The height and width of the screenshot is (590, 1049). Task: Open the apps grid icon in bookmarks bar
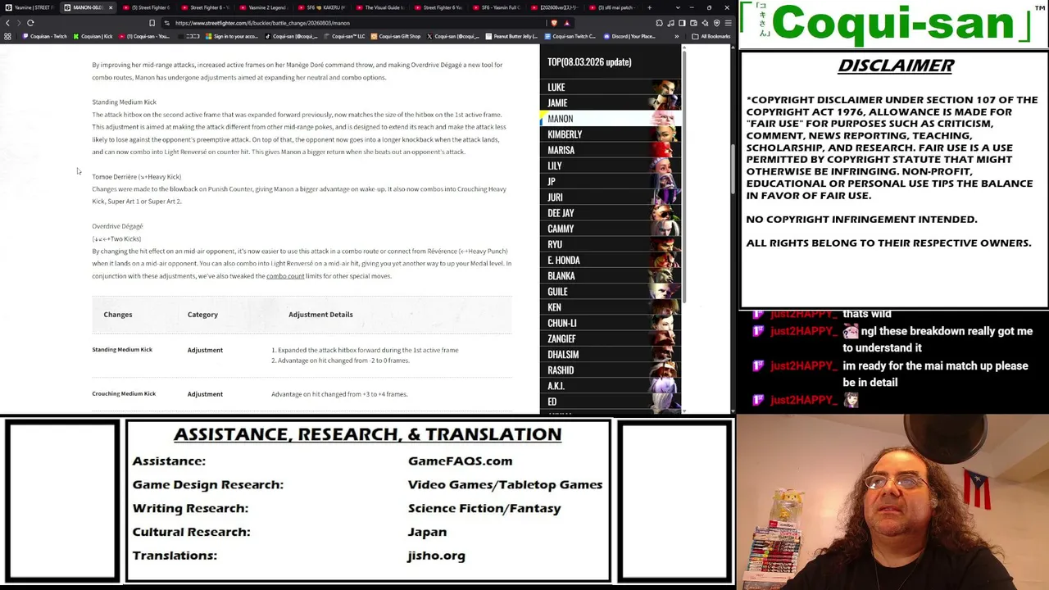click(x=8, y=36)
